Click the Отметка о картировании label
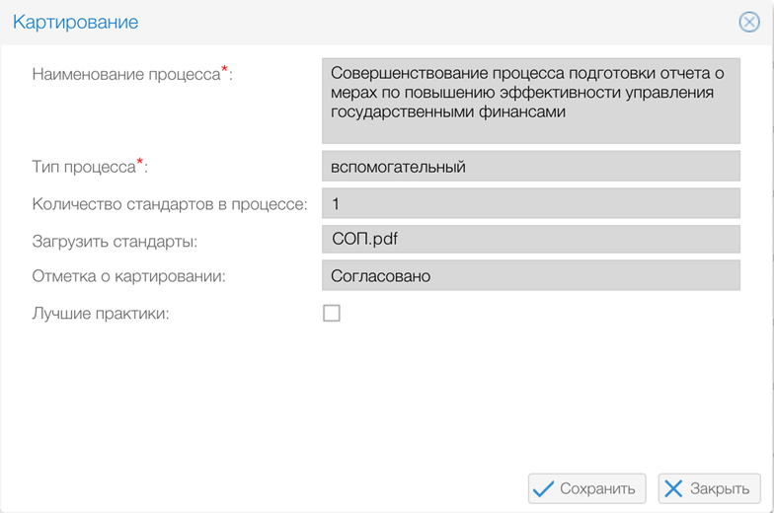This screenshot has height=513, width=774. [129, 277]
